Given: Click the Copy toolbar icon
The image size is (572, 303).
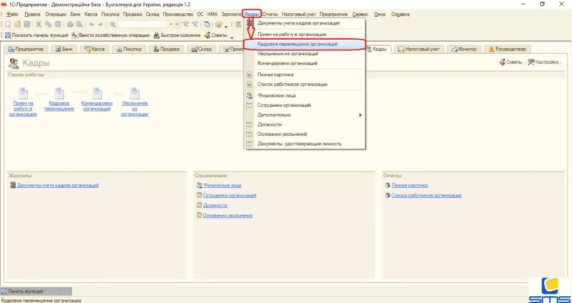Looking at the screenshot, I should (48, 25).
